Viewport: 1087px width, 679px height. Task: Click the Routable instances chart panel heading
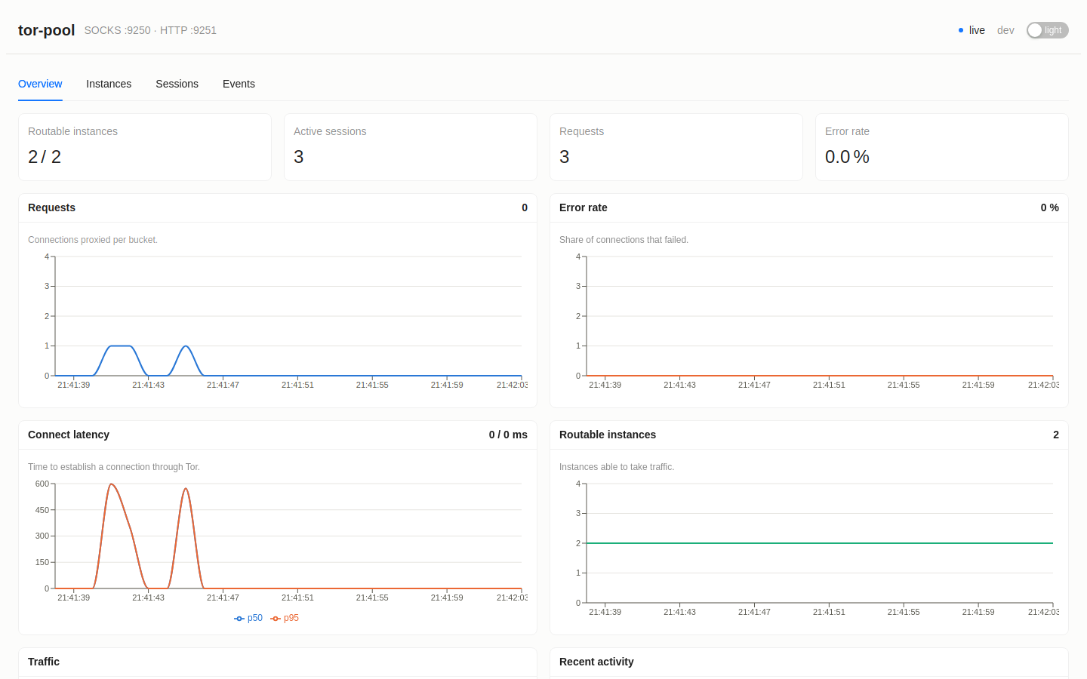pos(608,435)
